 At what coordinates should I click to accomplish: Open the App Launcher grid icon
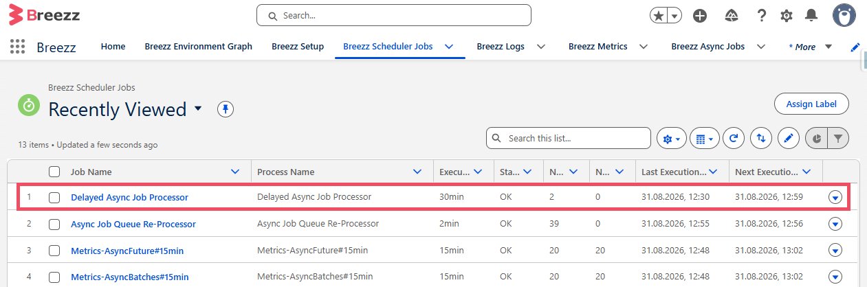(x=17, y=47)
